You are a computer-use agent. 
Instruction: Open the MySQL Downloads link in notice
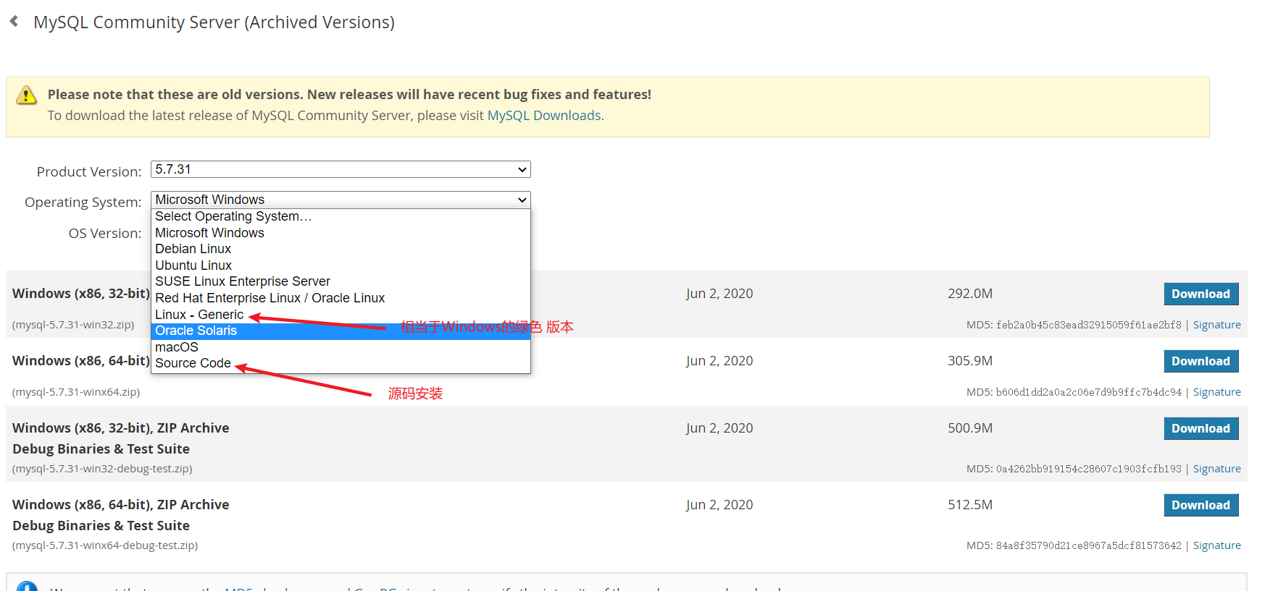coord(544,116)
